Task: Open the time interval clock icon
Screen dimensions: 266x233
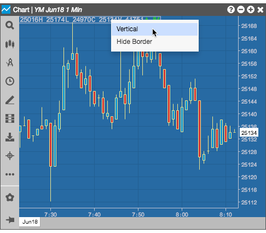Action: click(10, 81)
